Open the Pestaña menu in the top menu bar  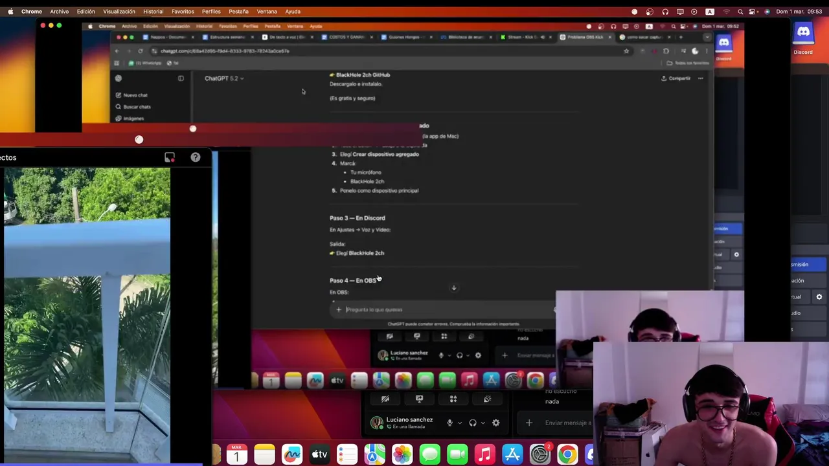point(238,11)
